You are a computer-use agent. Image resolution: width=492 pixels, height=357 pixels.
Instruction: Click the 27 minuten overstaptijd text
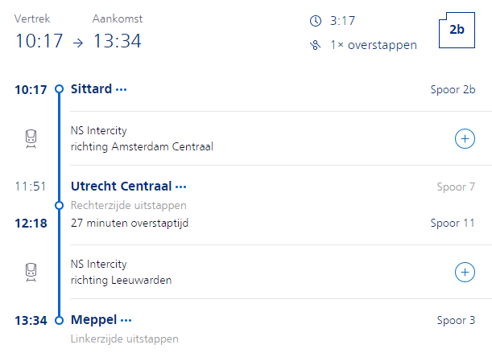tap(129, 223)
